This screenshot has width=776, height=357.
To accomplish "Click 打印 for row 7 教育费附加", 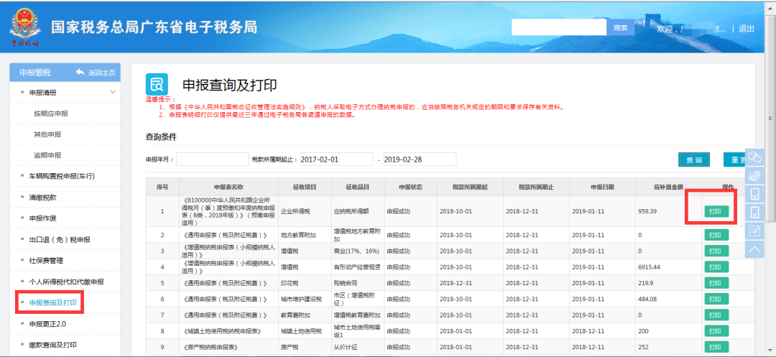I will pos(716,315).
